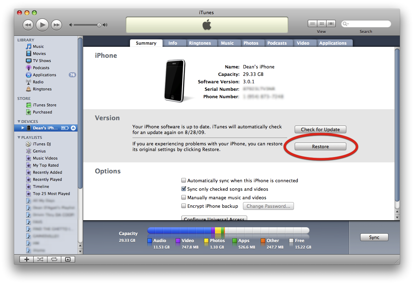Switch to the Video tab
This screenshot has width=414, height=284.
tap(303, 43)
